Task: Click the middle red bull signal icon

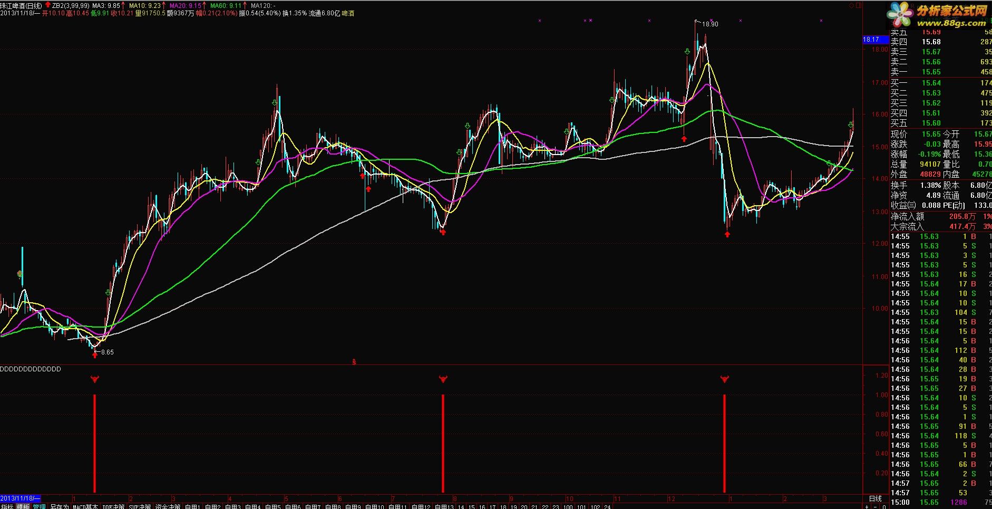Action: (x=443, y=378)
